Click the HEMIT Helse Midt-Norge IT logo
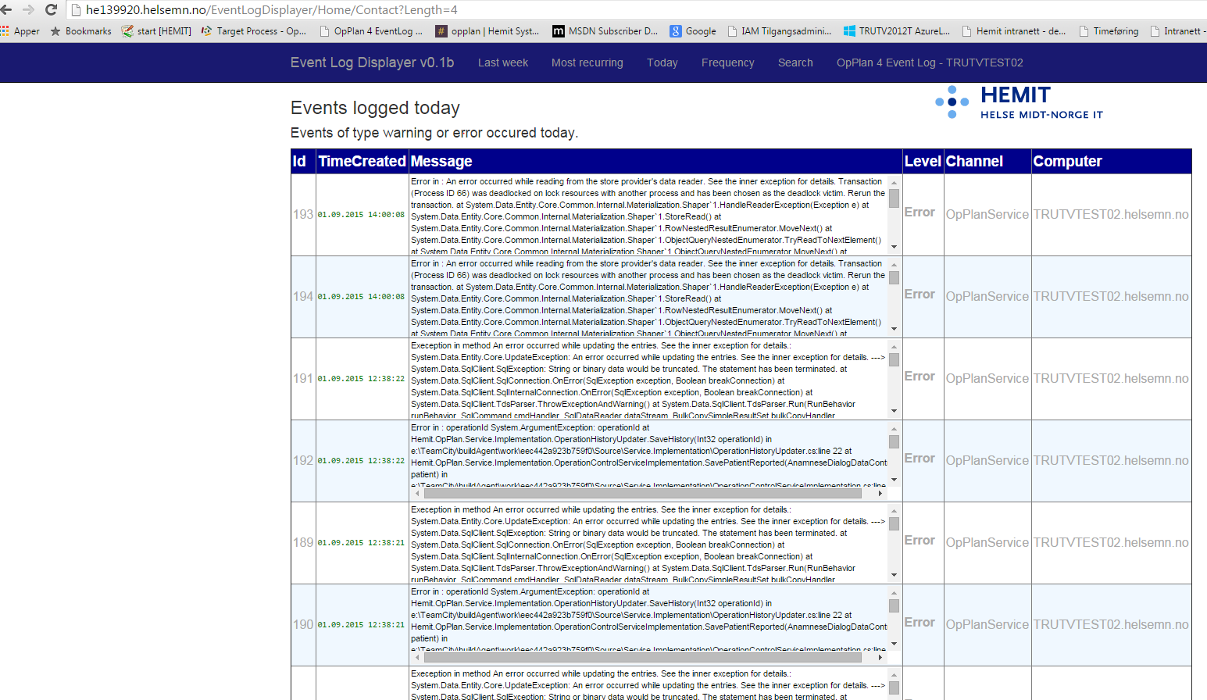This screenshot has width=1207, height=700. click(1020, 102)
